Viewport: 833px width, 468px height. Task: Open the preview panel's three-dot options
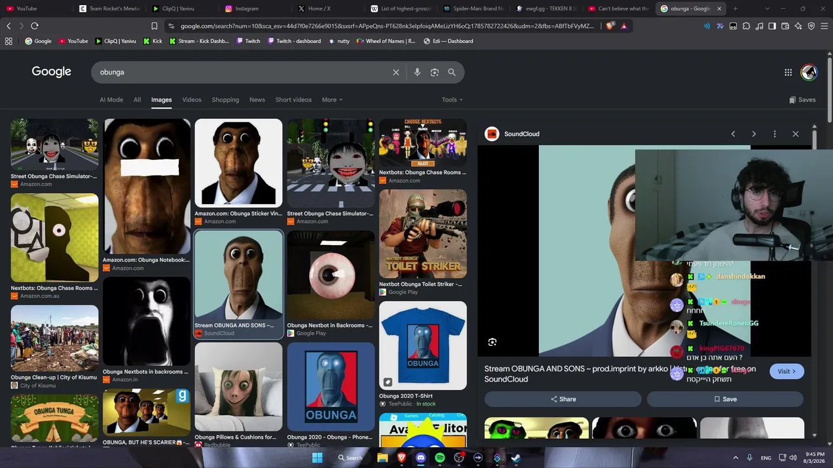[x=774, y=134]
